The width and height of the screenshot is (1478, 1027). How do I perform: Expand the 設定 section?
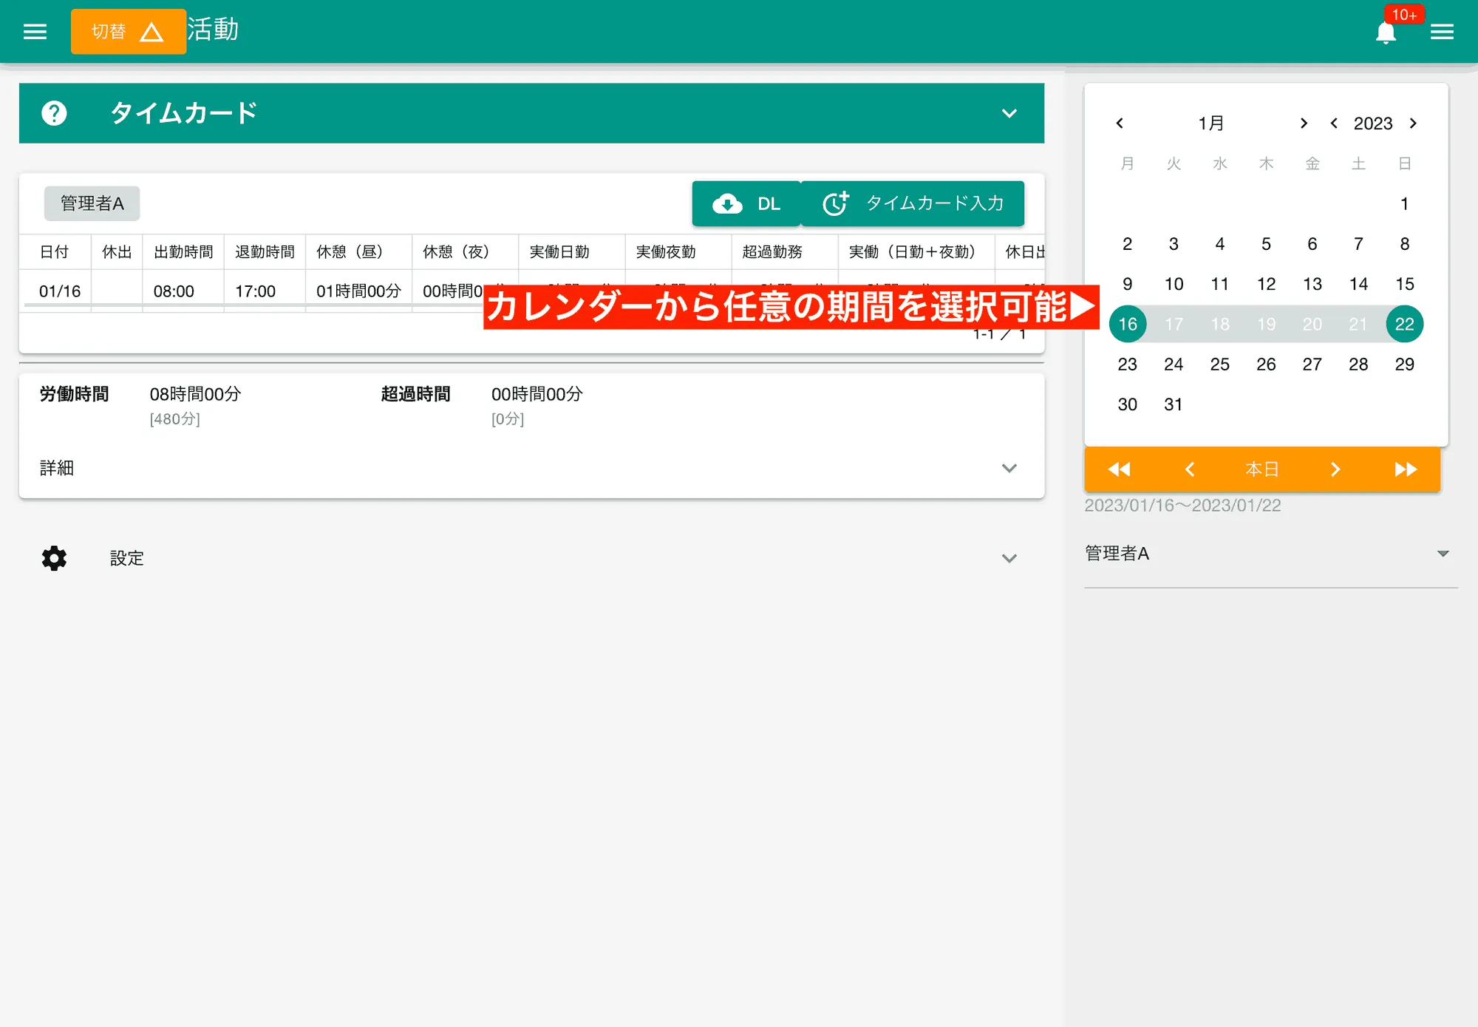1009,558
